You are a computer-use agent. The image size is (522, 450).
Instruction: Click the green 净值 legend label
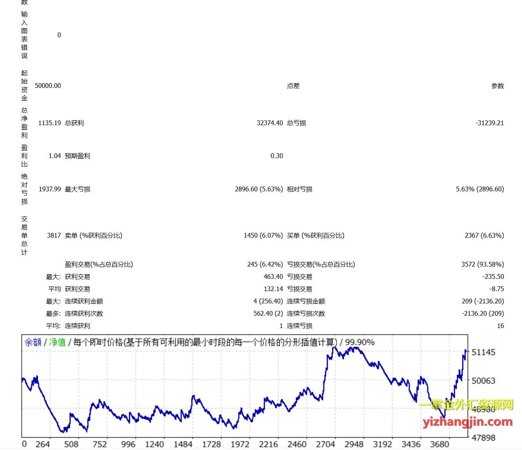pos(57,343)
